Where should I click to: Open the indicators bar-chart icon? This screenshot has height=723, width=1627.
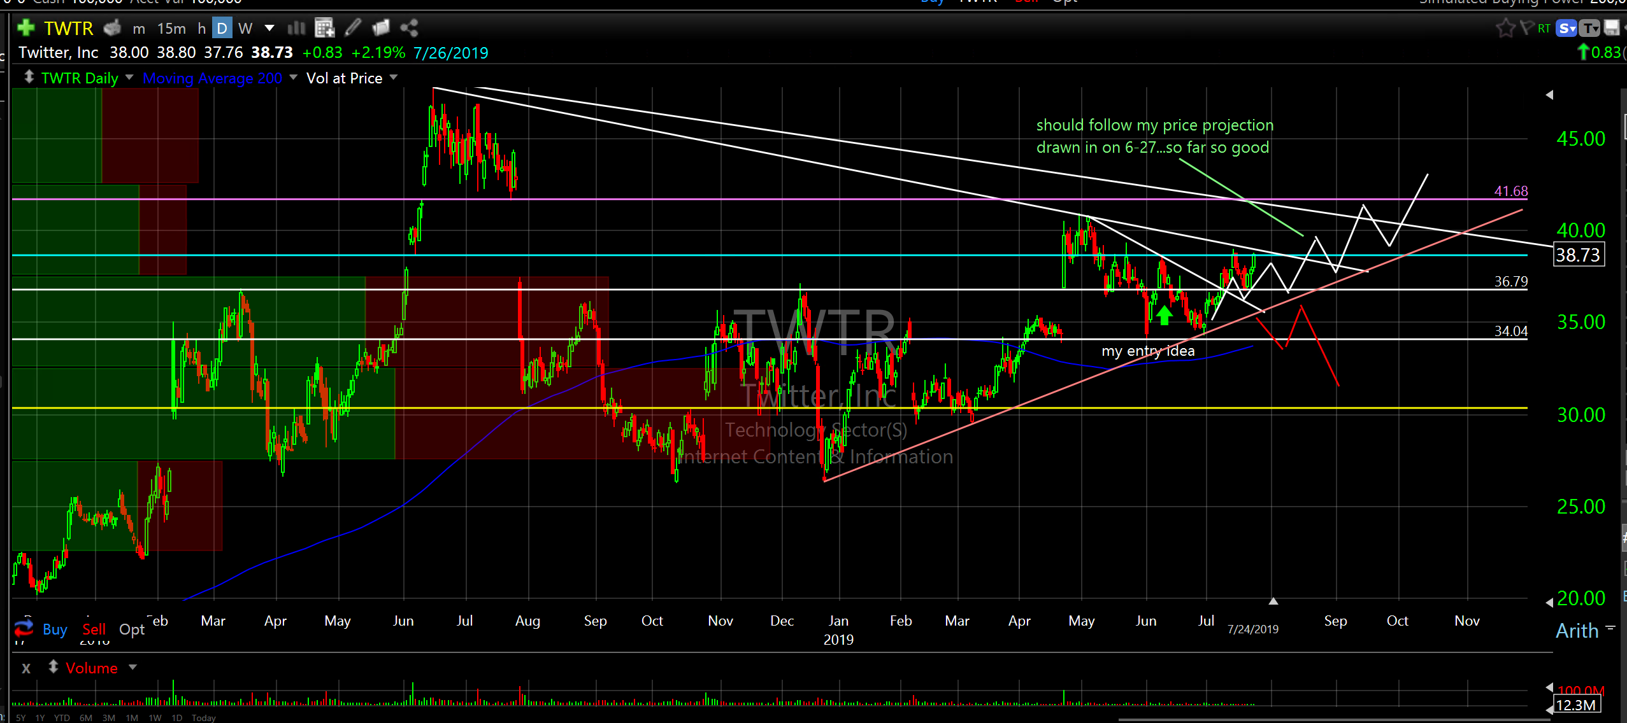click(296, 28)
